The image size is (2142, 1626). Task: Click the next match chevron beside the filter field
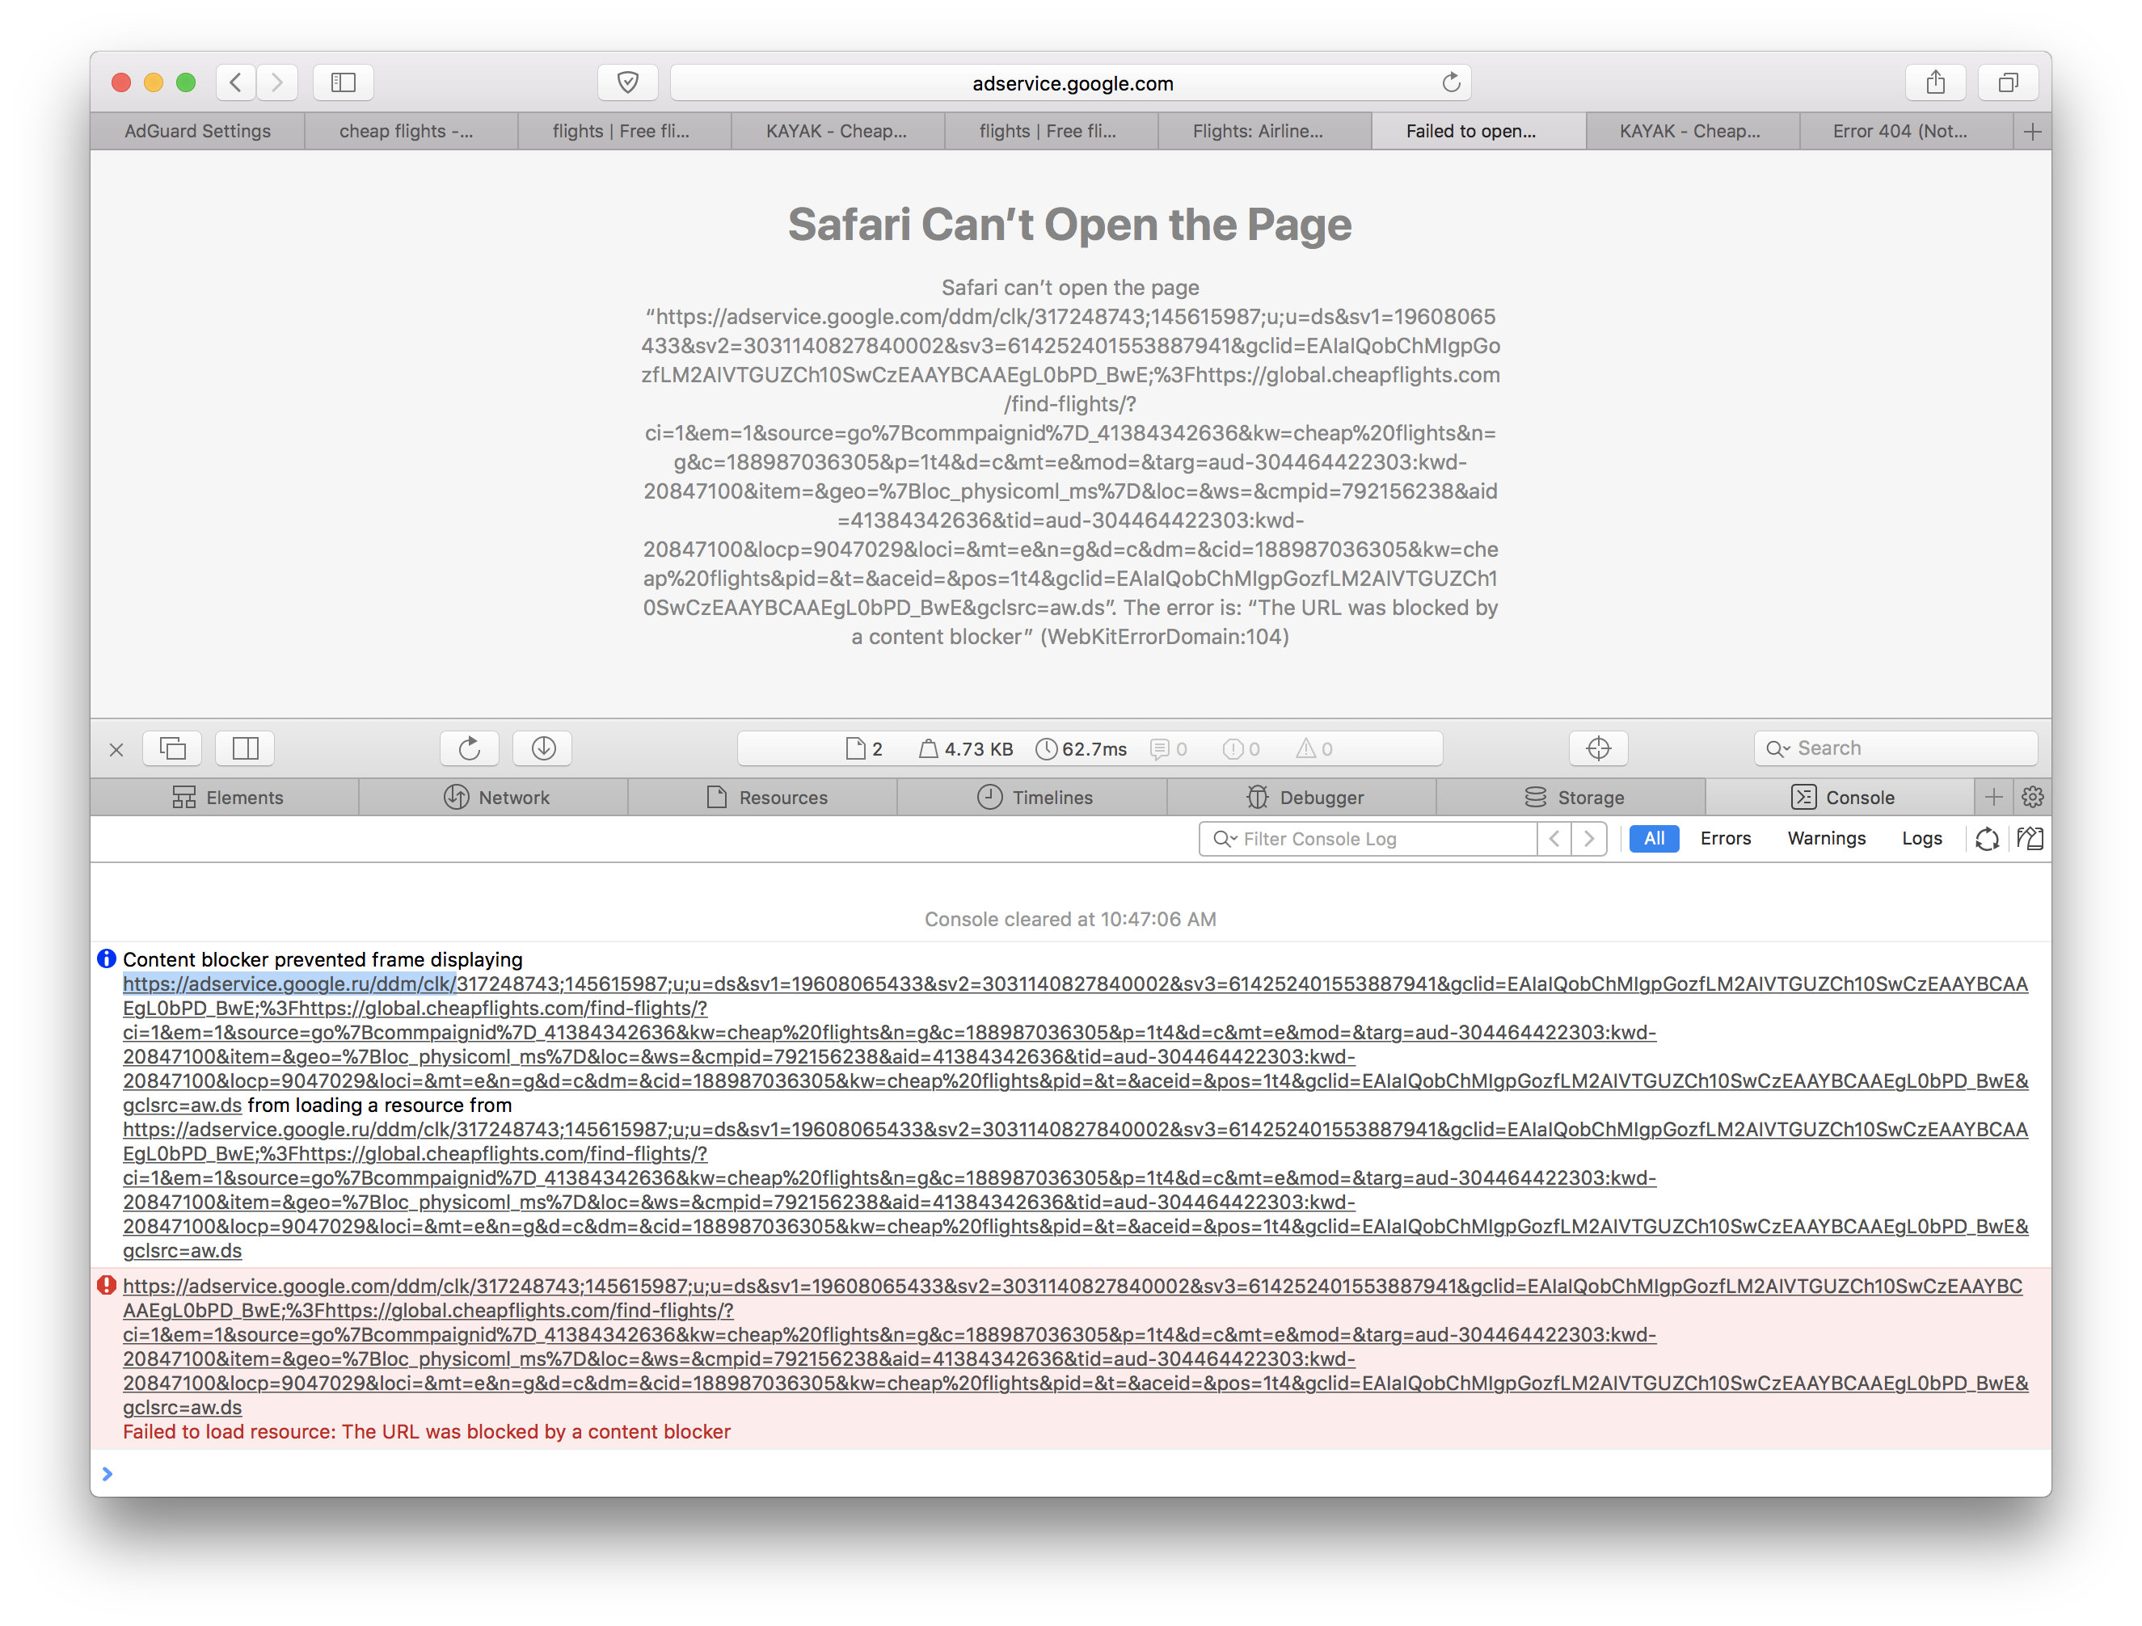click(x=1589, y=839)
